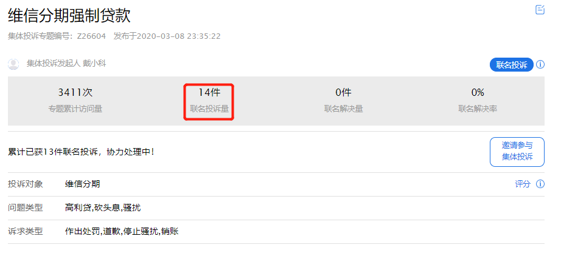Click the info icon next to 评分
The image size is (561, 253).
coord(540,184)
